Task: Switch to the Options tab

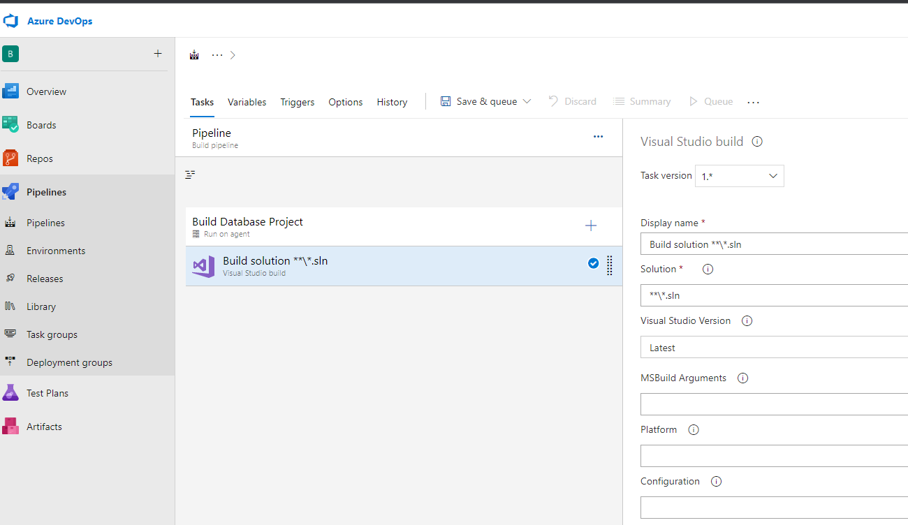Action: (346, 102)
